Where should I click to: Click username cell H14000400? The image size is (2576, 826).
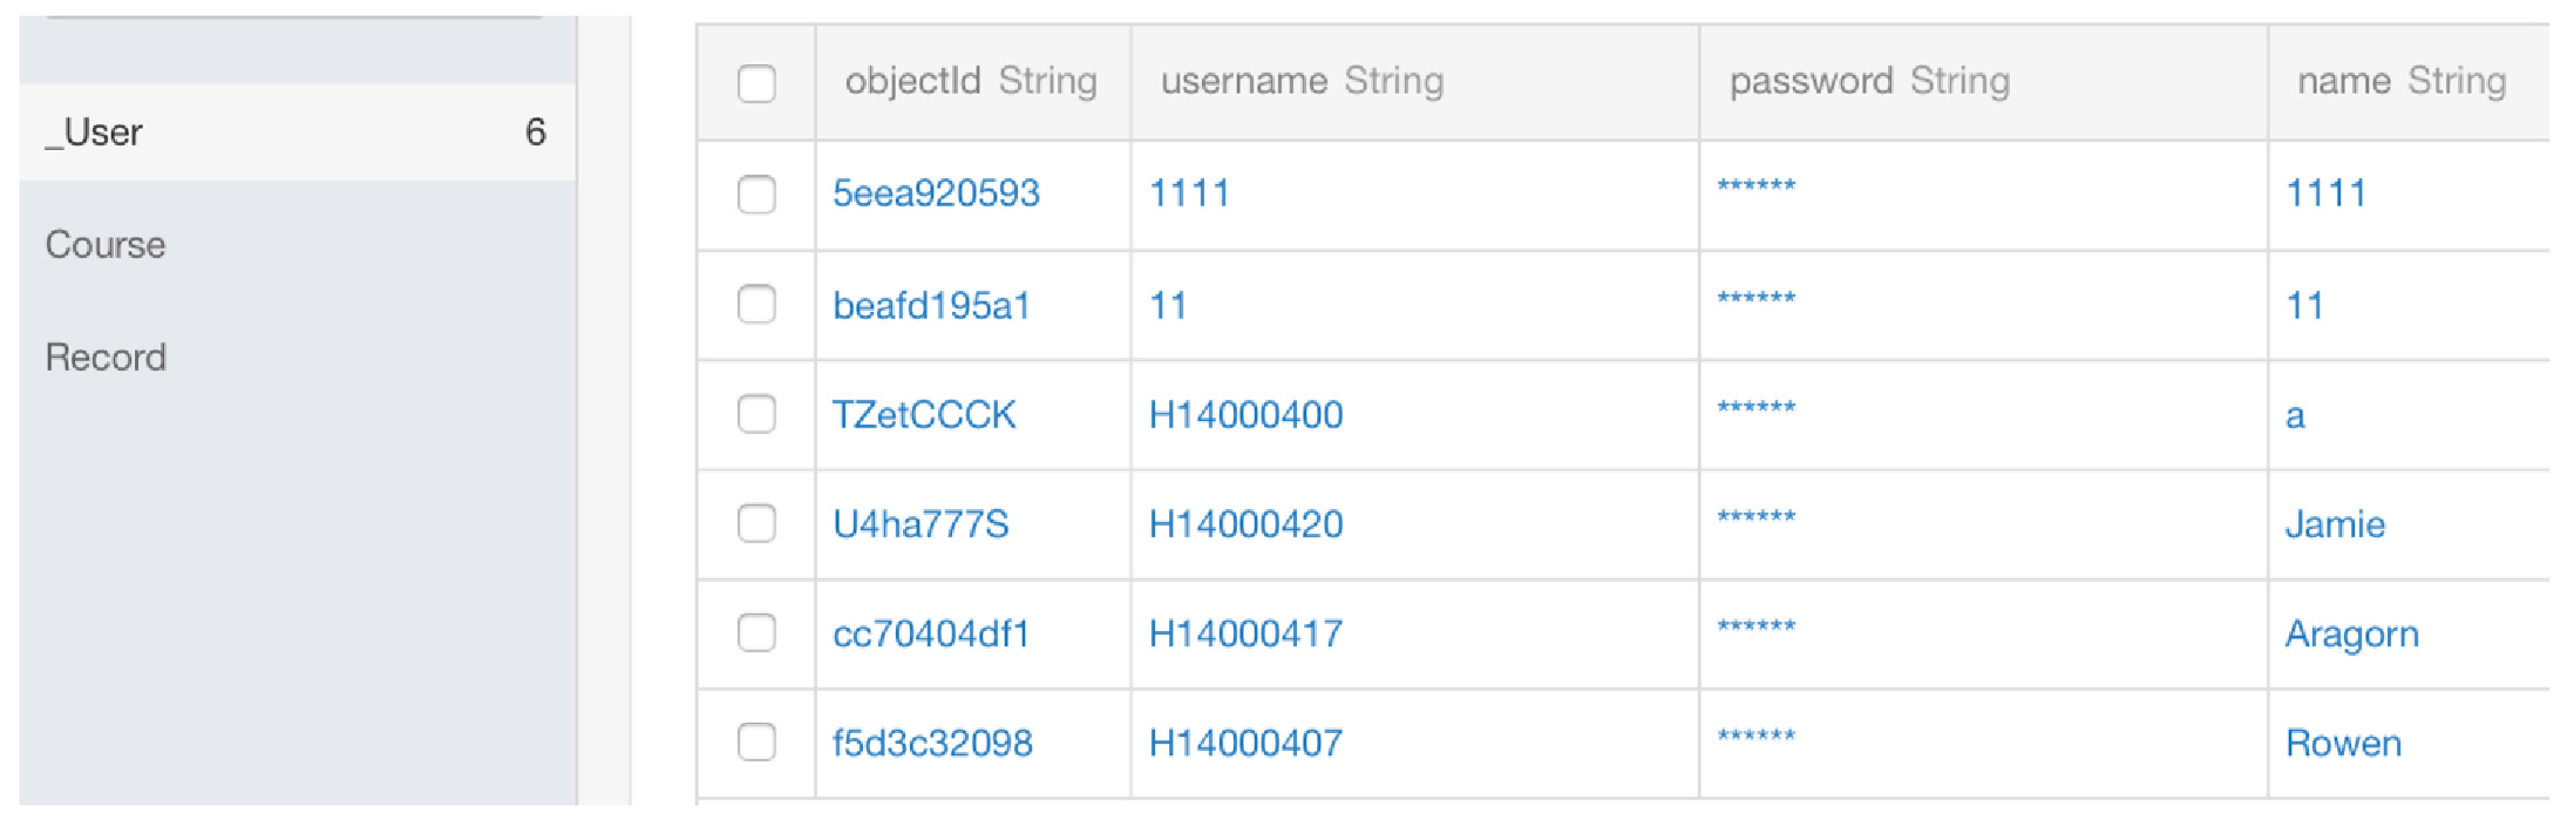[1245, 415]
